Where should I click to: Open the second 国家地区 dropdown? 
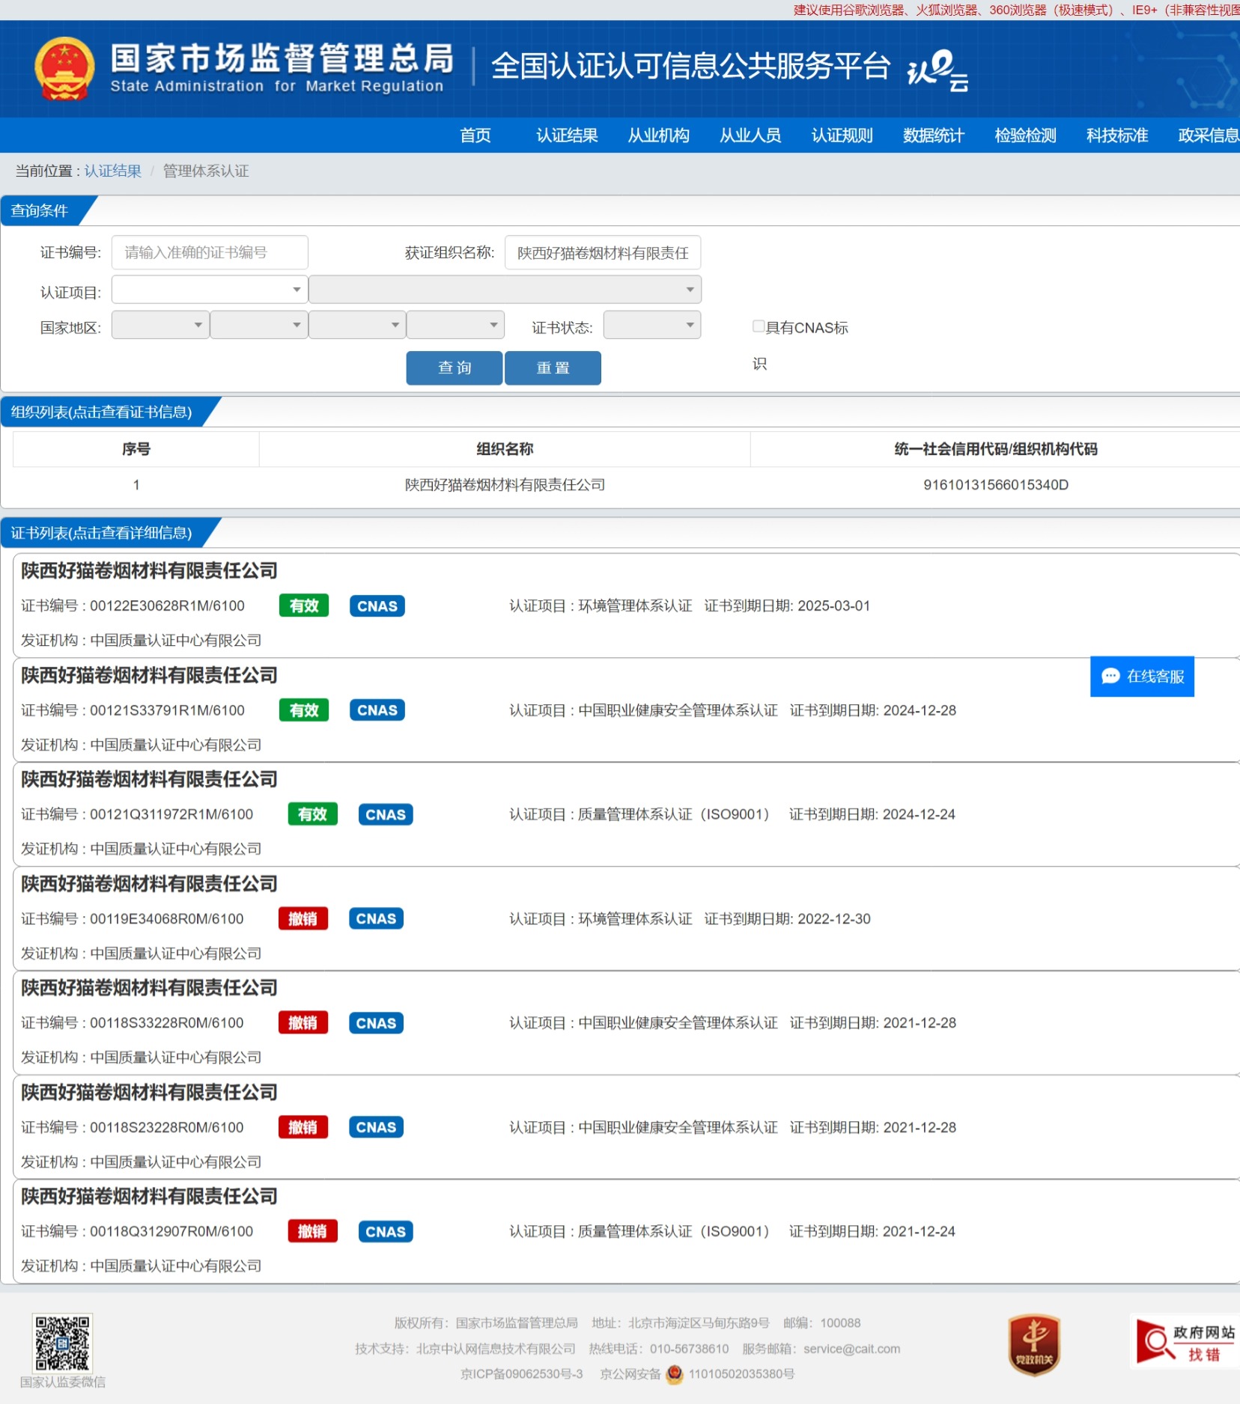[x=259, y=325]
